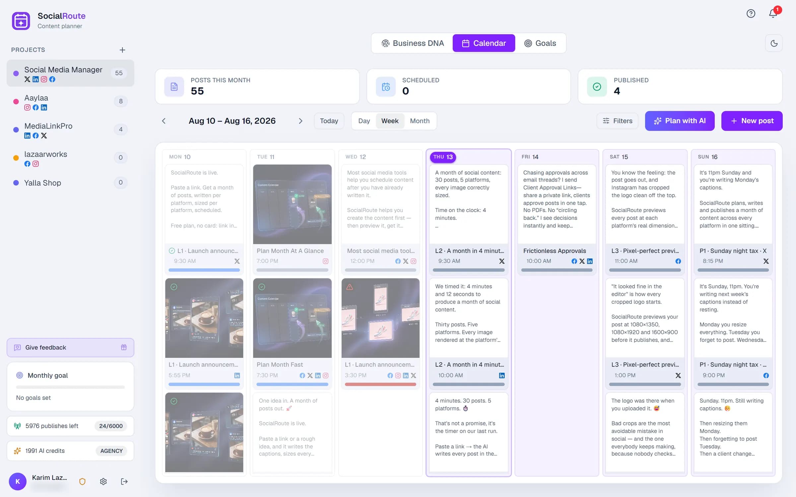Open the Business DNA tab
The image size is (796, 497).
coord(413,43)
